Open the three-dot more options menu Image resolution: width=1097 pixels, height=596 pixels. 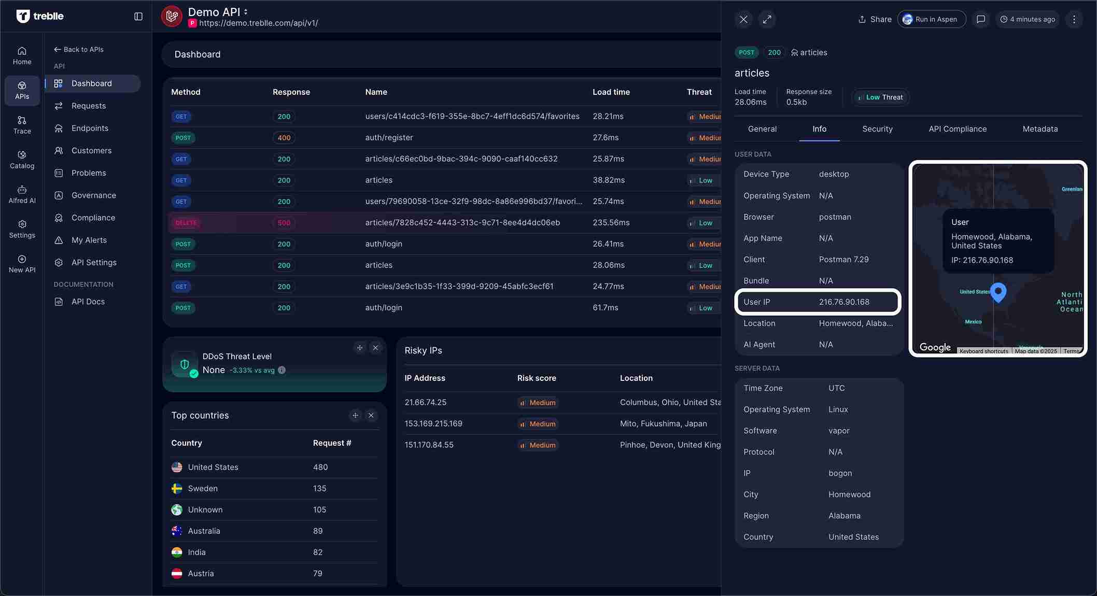coord(1074,19)
